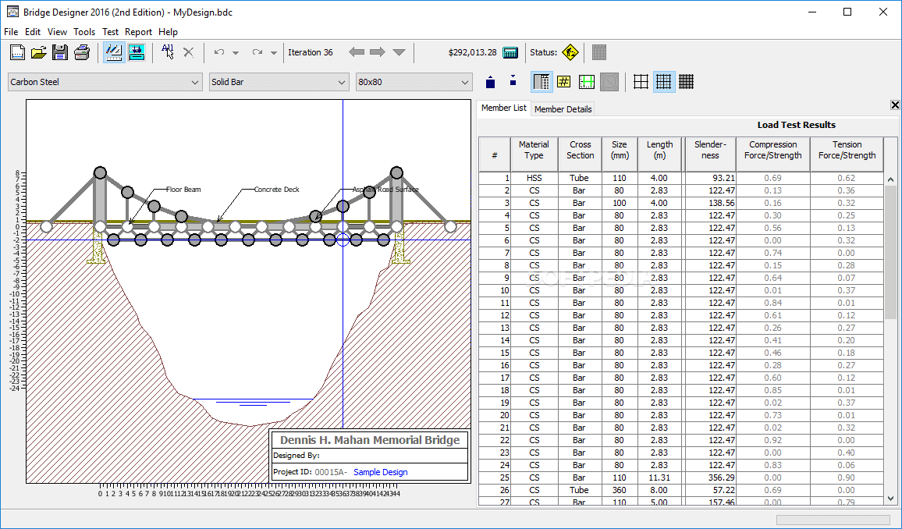Image resolution: width=902 pixels, height=529 pixels.
Task: Sort by Slenderness column header
Action: pos(710,154)
